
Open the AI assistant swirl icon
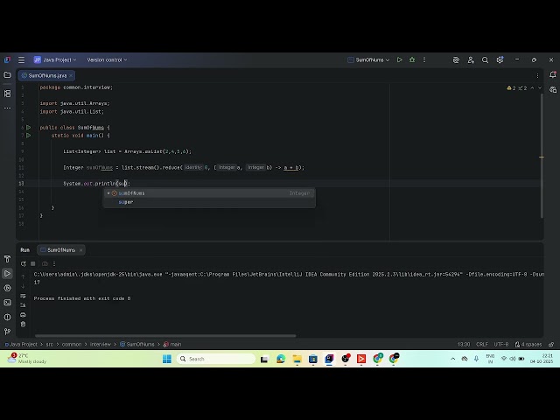point(456,60)
